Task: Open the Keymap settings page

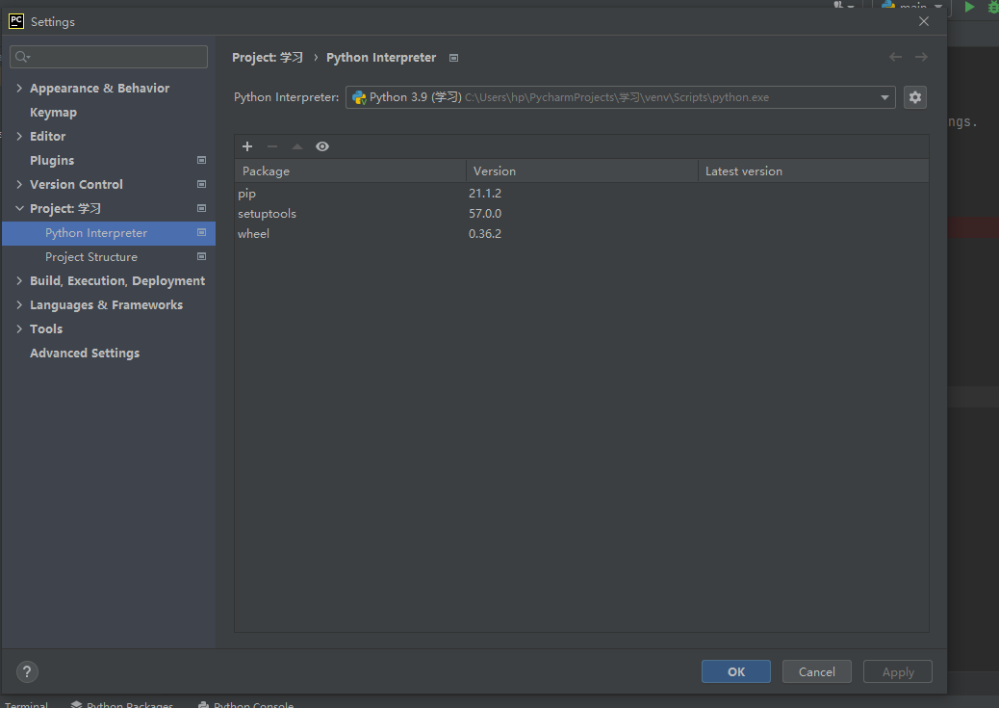Action: (x=53, y=113)
